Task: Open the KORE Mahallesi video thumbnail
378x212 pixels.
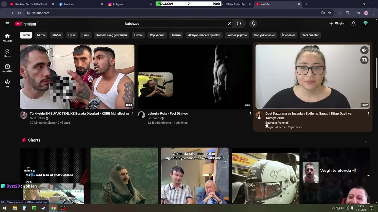Action: [x=77, y=77]
